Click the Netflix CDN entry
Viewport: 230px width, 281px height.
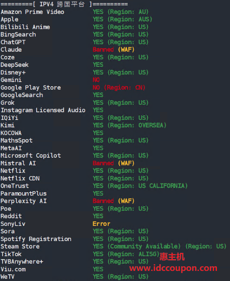20,178
